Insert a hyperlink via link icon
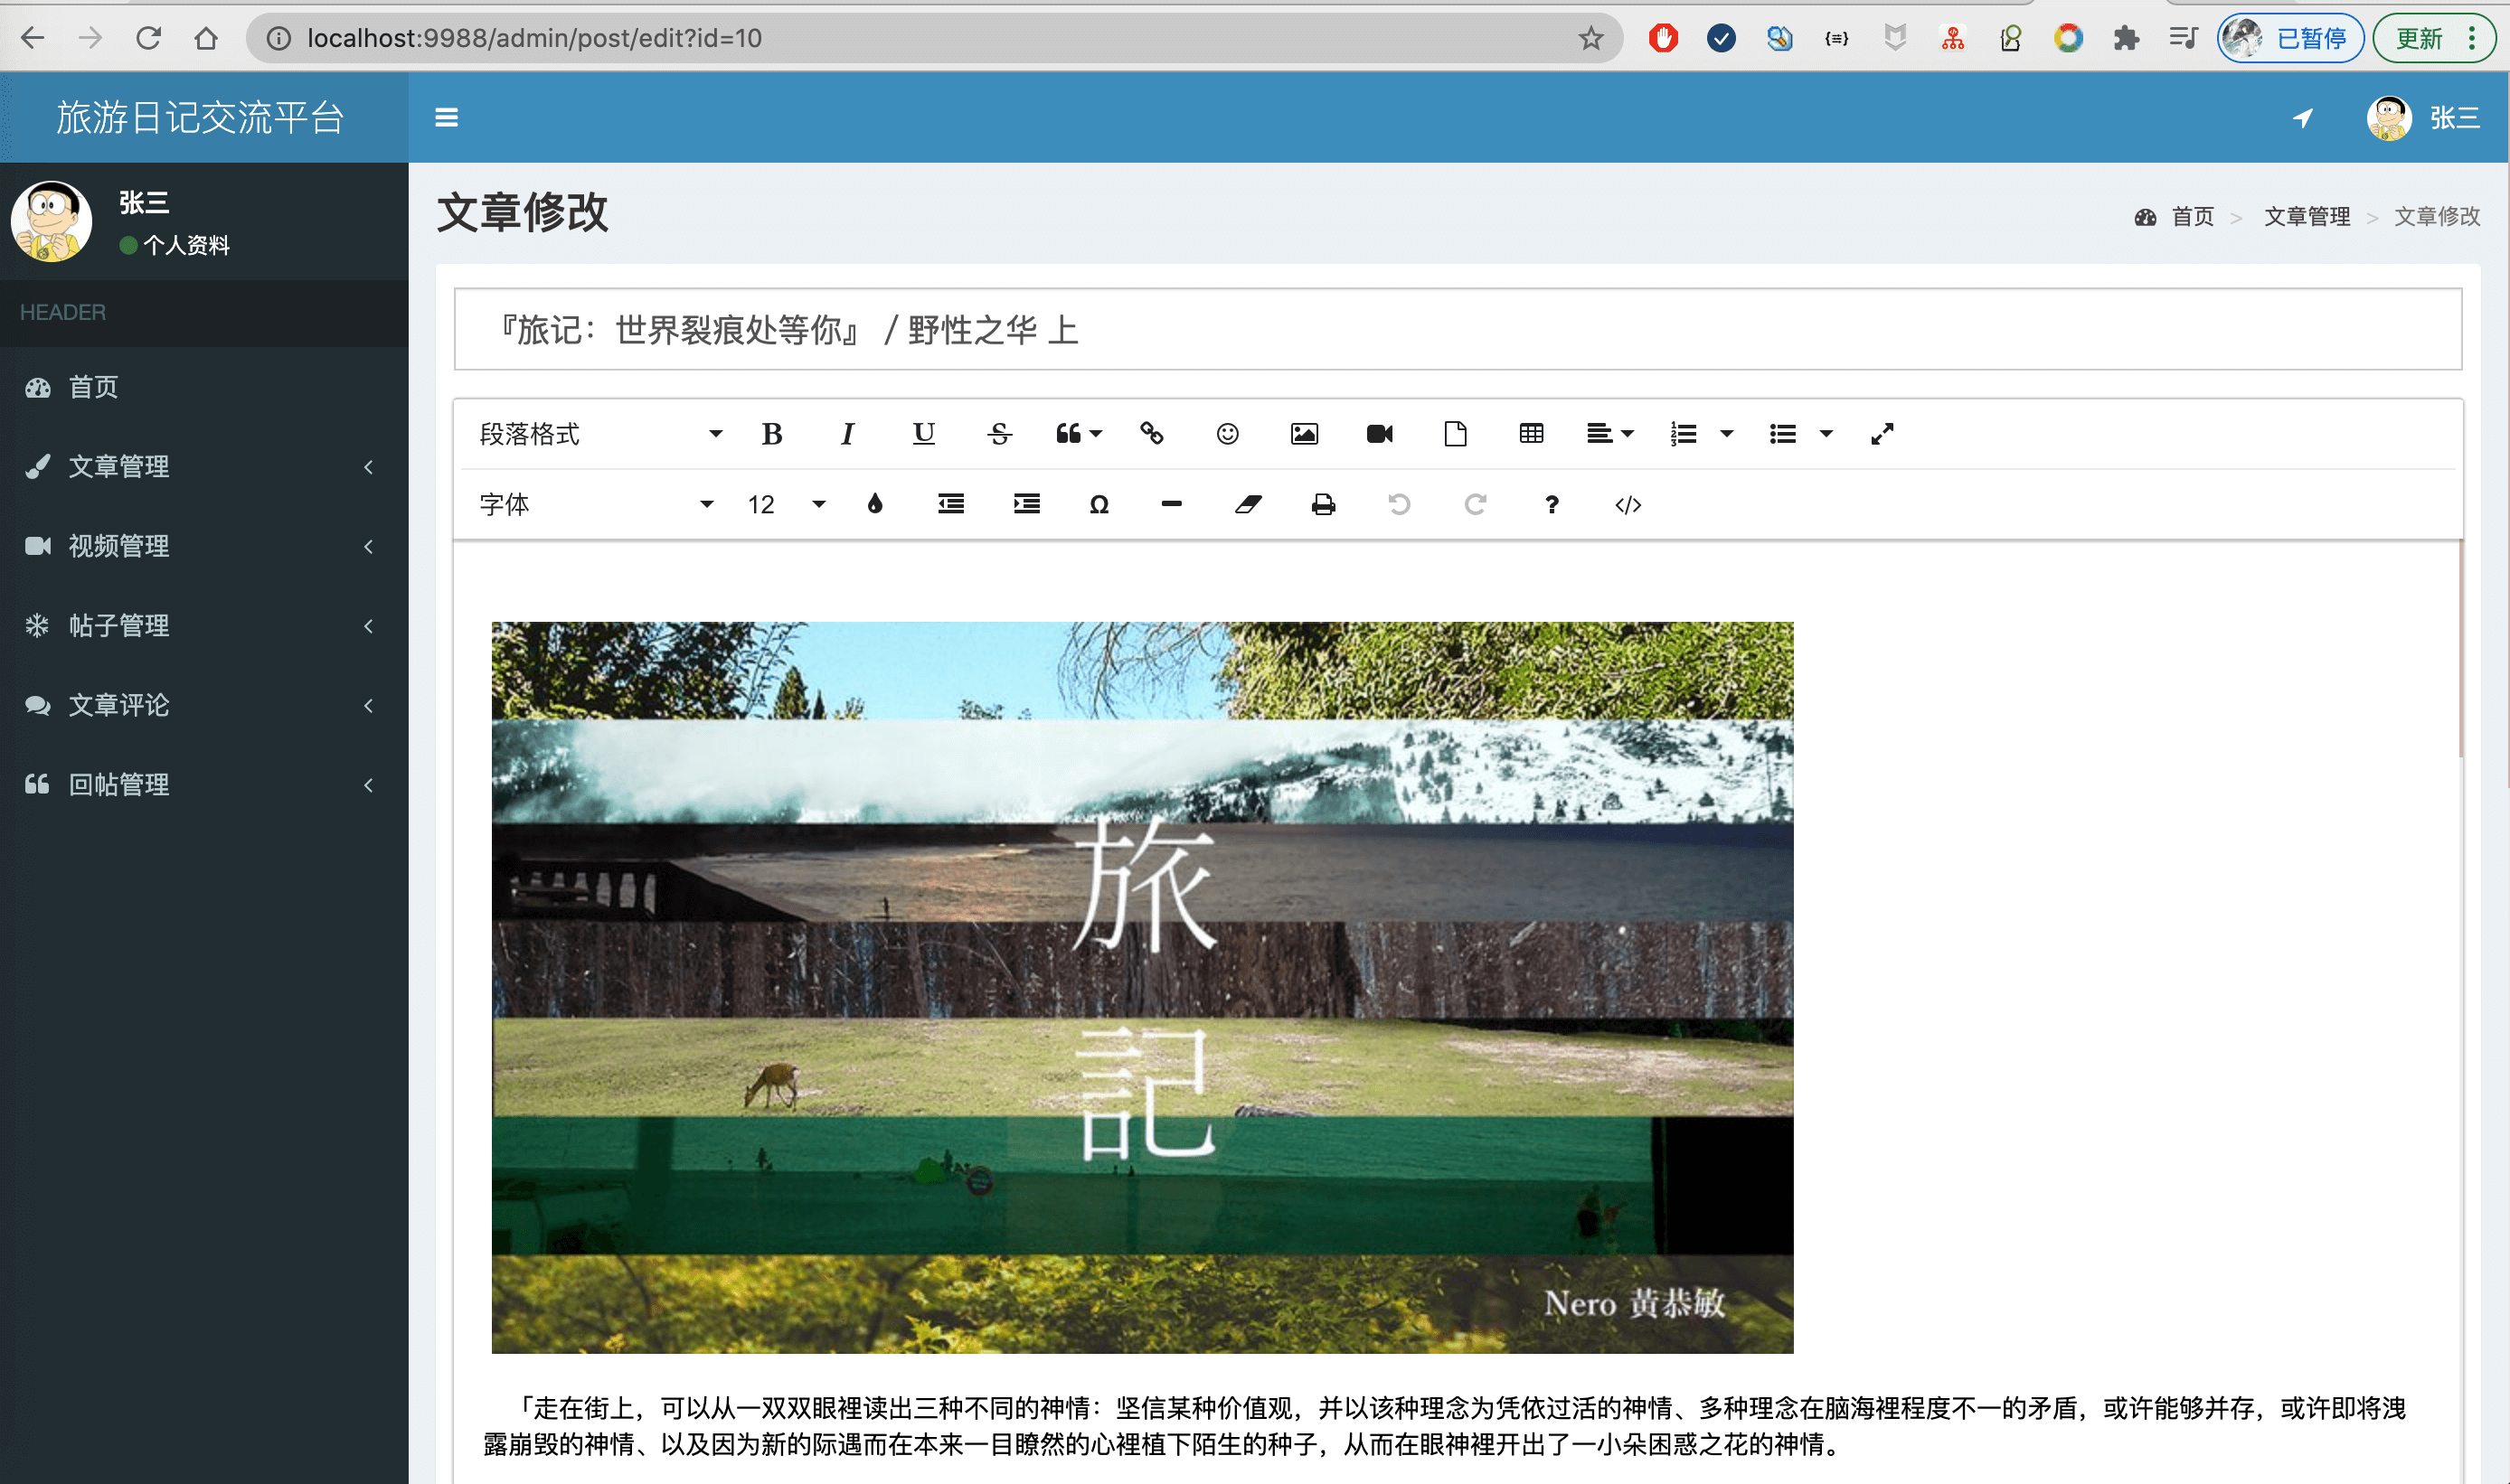The image size is (2510, 1484). 1151,434
